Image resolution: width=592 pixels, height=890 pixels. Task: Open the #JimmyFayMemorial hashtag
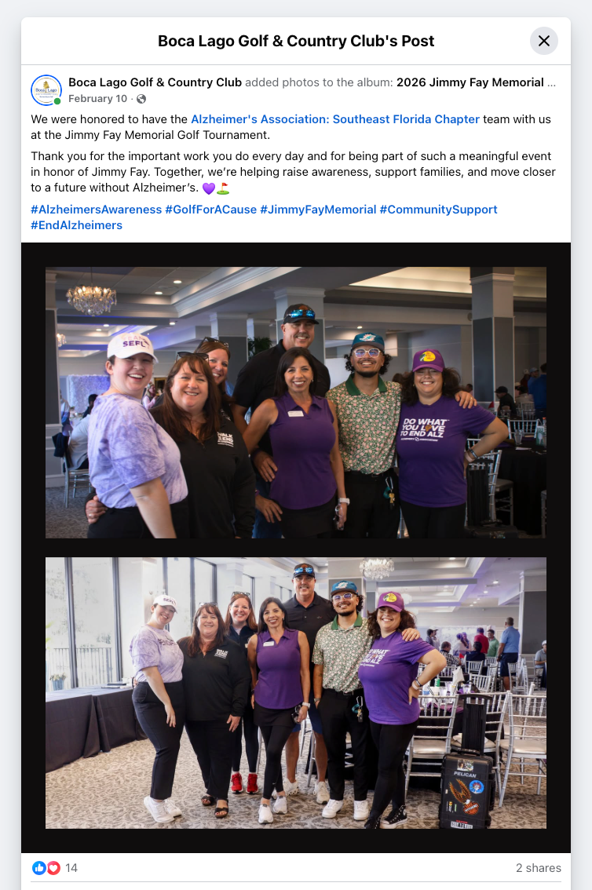318,210
